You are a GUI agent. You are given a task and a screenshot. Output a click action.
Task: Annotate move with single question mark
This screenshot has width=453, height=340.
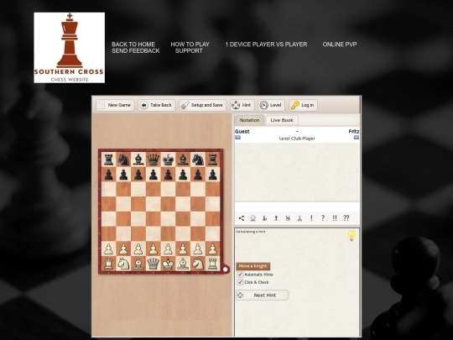[x=323, y=218]
